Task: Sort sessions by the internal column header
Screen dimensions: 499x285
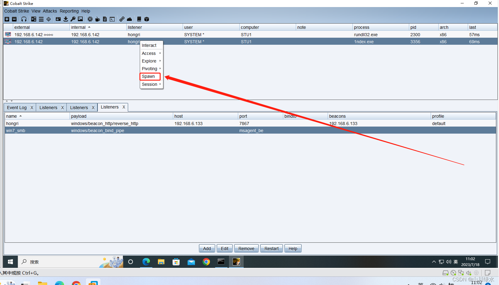Action: [x=98, y=27]
